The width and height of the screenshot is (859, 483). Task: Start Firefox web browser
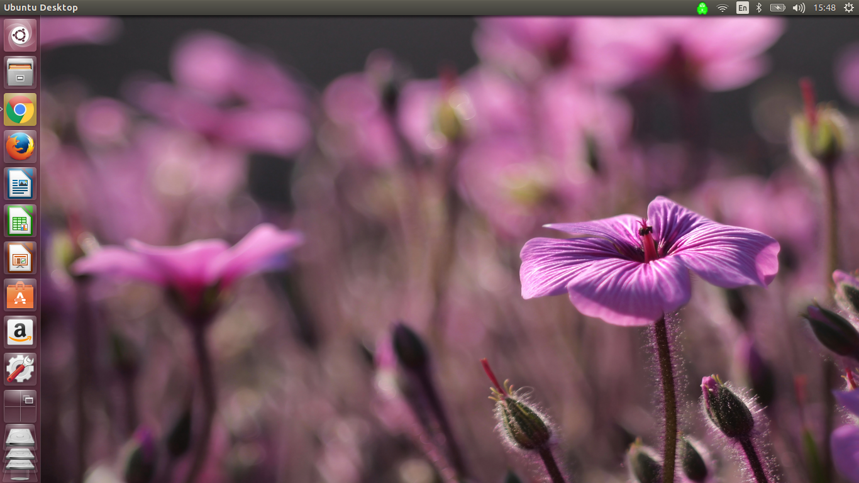coord(19,146)
